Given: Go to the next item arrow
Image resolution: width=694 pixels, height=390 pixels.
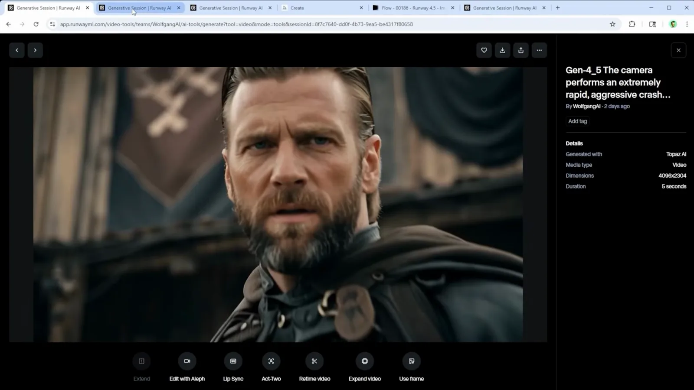Looking at the screenshot, I should [35, 50].
